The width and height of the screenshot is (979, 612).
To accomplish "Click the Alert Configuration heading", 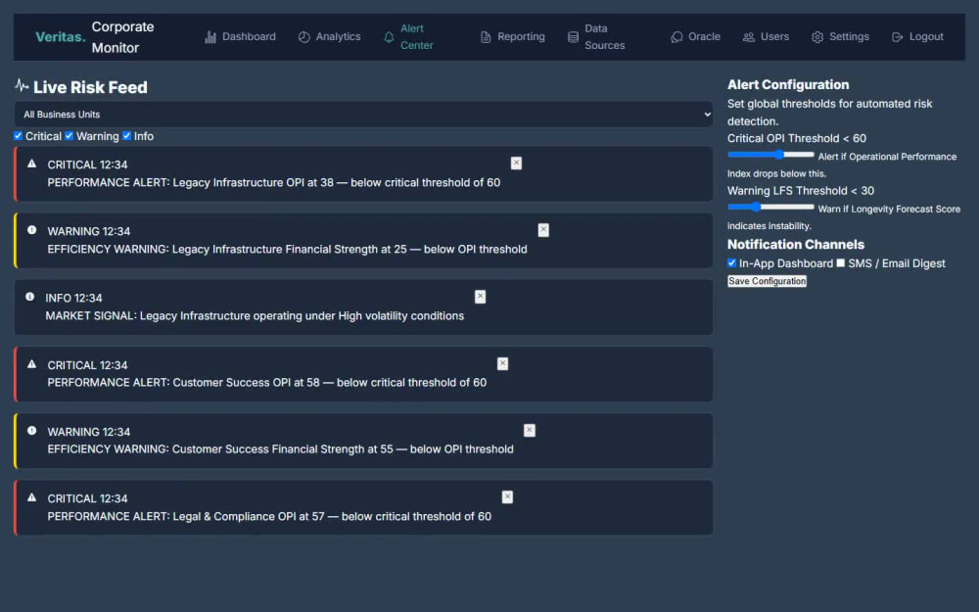I will (788, 84).
